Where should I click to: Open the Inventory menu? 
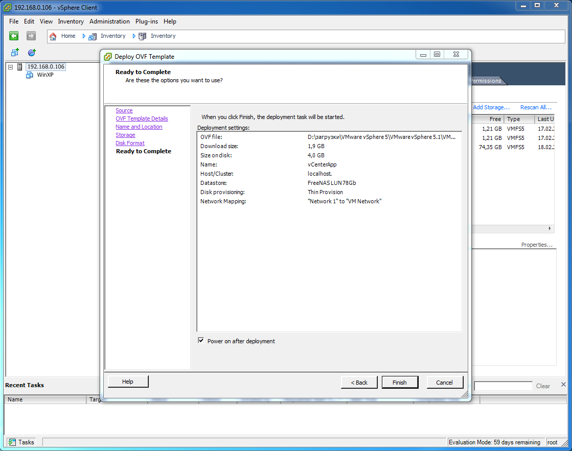(71, 21)
